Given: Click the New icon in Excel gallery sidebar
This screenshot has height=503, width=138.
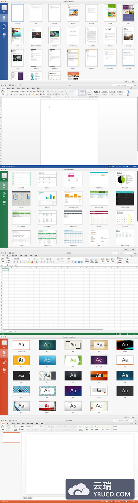Looking at the screenshot, I should click(4, 186).
